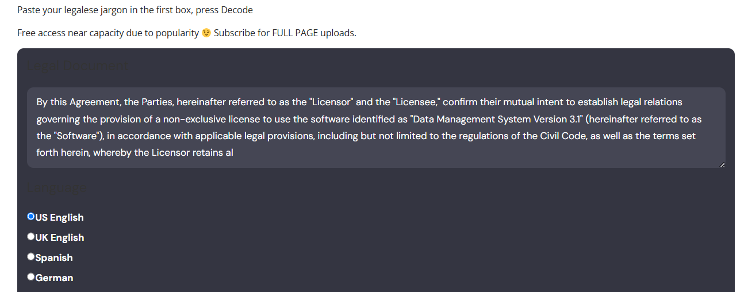Select the US English radio button
Screen dimensions: 748x292
(x=31, y=217)
